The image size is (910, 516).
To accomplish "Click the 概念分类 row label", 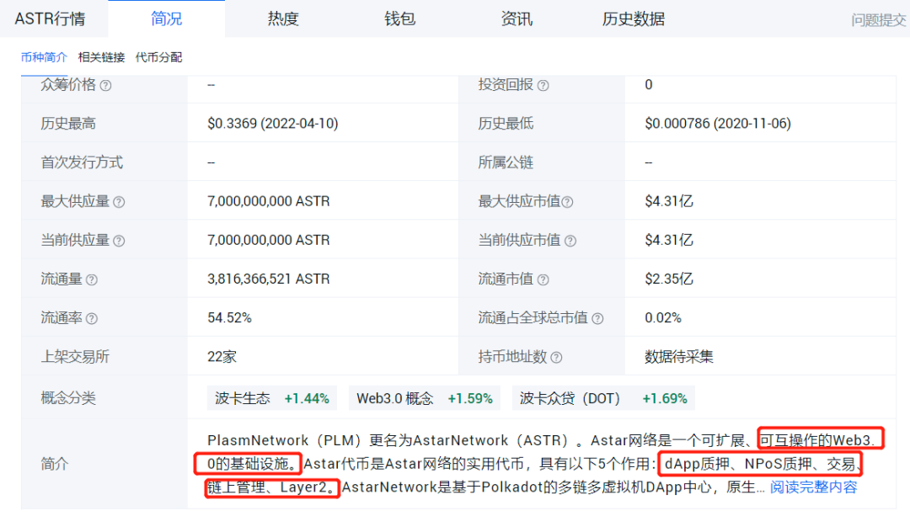I will pos(68,397).
